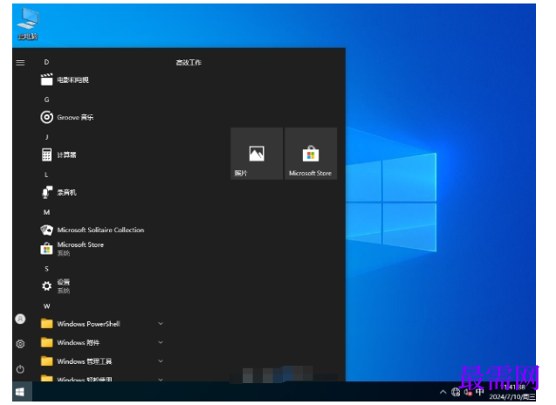Open the Windows 附件 folder icon
The image size is (556, 405).
[x=46, y=342]
